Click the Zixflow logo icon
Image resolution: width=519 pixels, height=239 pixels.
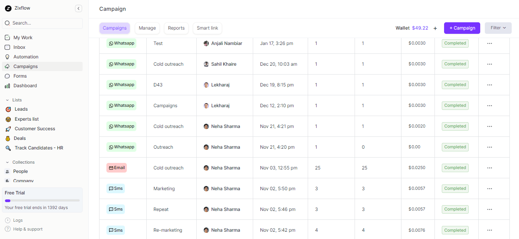8,8
